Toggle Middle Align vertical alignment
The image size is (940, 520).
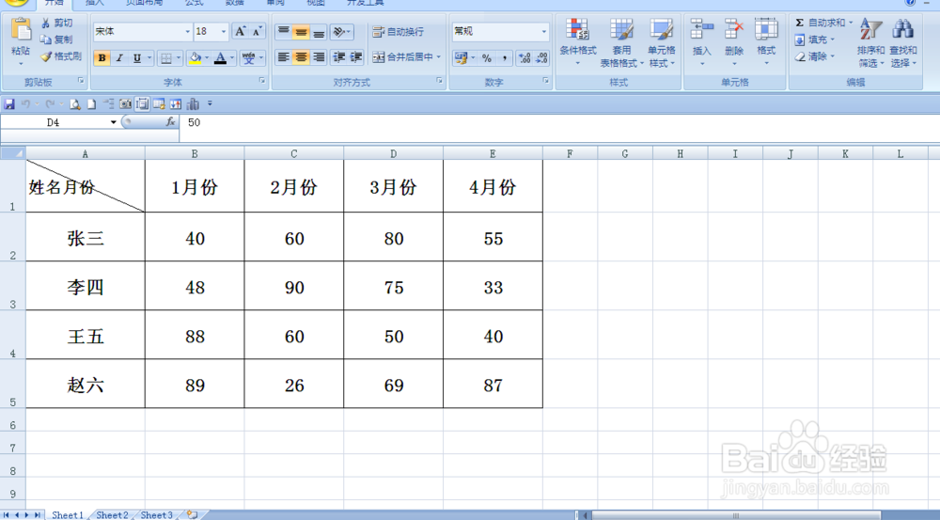(x=301, y=31)
